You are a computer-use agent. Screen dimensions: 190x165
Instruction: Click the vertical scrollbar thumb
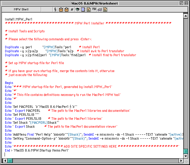pyautogui.click(x=186, y=151)
